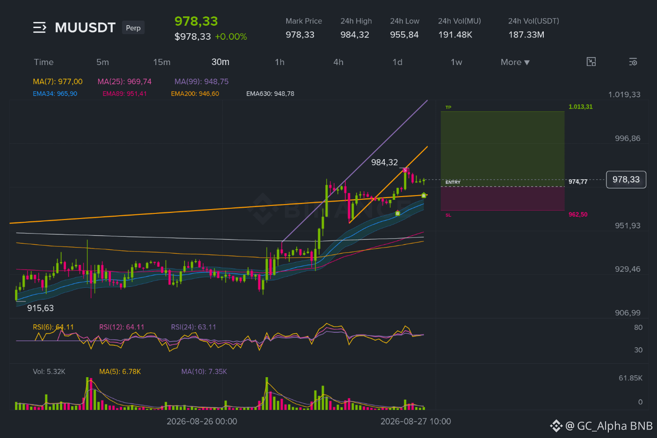The height and width of the screenshot is (438, 657).
Task: Switch to the 1w timeframe
Action: pos(456,62)
